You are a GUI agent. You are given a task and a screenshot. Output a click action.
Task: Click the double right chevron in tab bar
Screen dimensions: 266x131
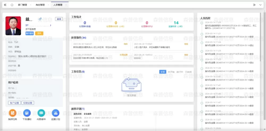pos(254,5)
